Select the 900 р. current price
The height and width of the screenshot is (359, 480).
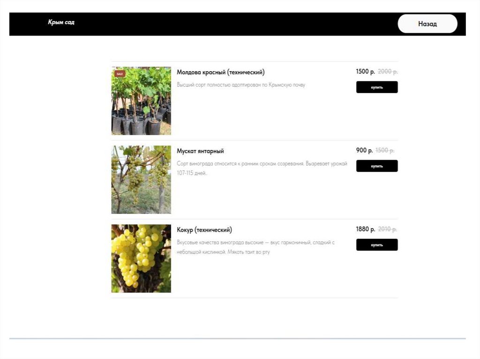[364, 150]
